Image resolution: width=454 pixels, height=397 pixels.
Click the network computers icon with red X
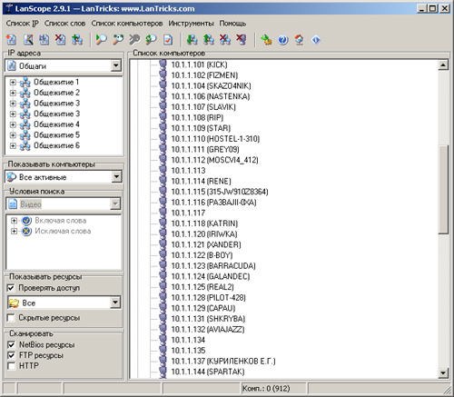click(225, 40)
